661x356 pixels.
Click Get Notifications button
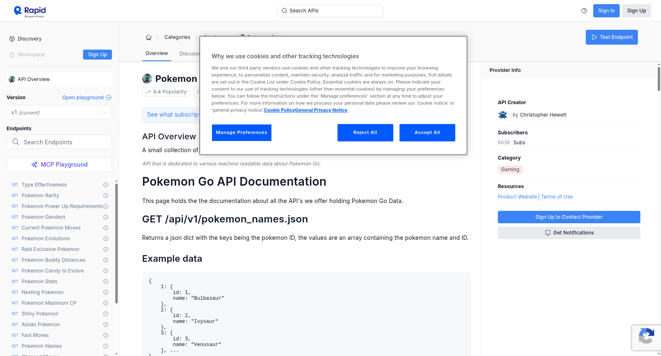click(569, 233)
